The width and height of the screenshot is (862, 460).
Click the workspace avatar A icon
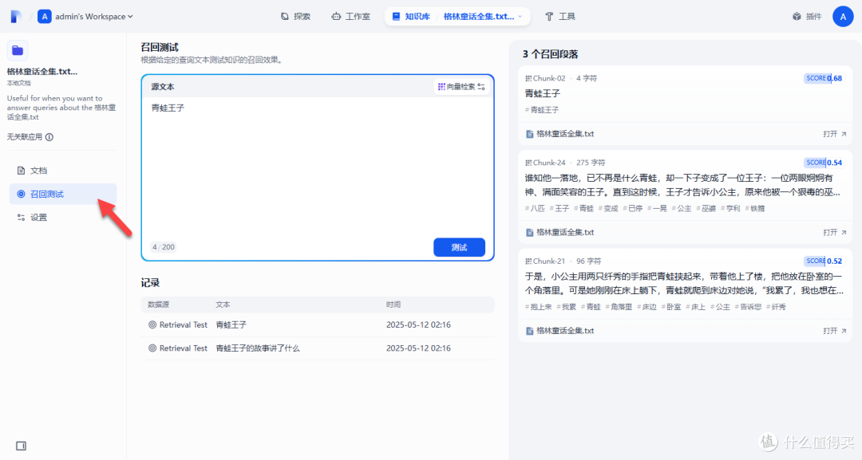(x=45, y=17)
